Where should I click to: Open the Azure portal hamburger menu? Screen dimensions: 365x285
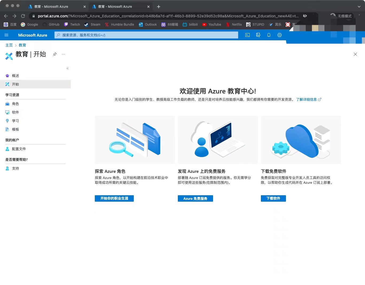[x=7, y=35]
